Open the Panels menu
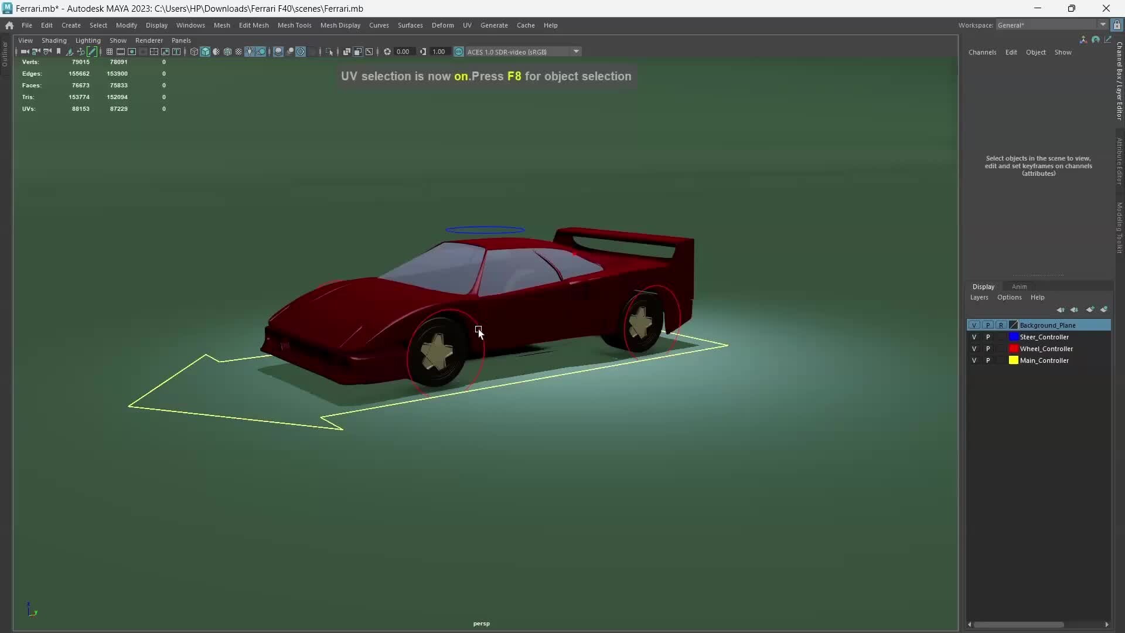The height and width of the screenshot is (633, 1125). pos(181,40)
